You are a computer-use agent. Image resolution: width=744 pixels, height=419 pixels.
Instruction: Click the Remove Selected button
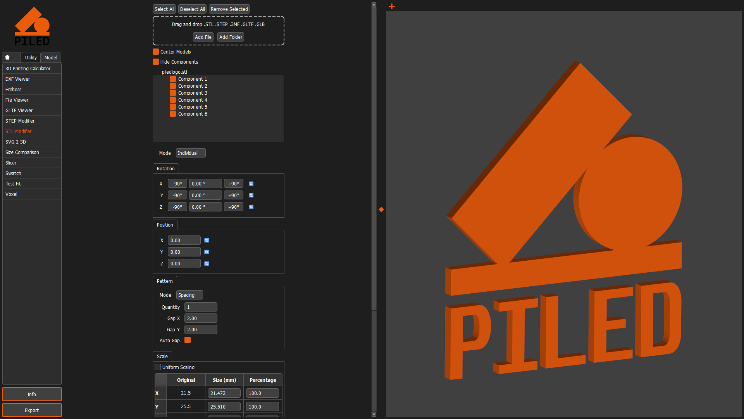[229, 9]
